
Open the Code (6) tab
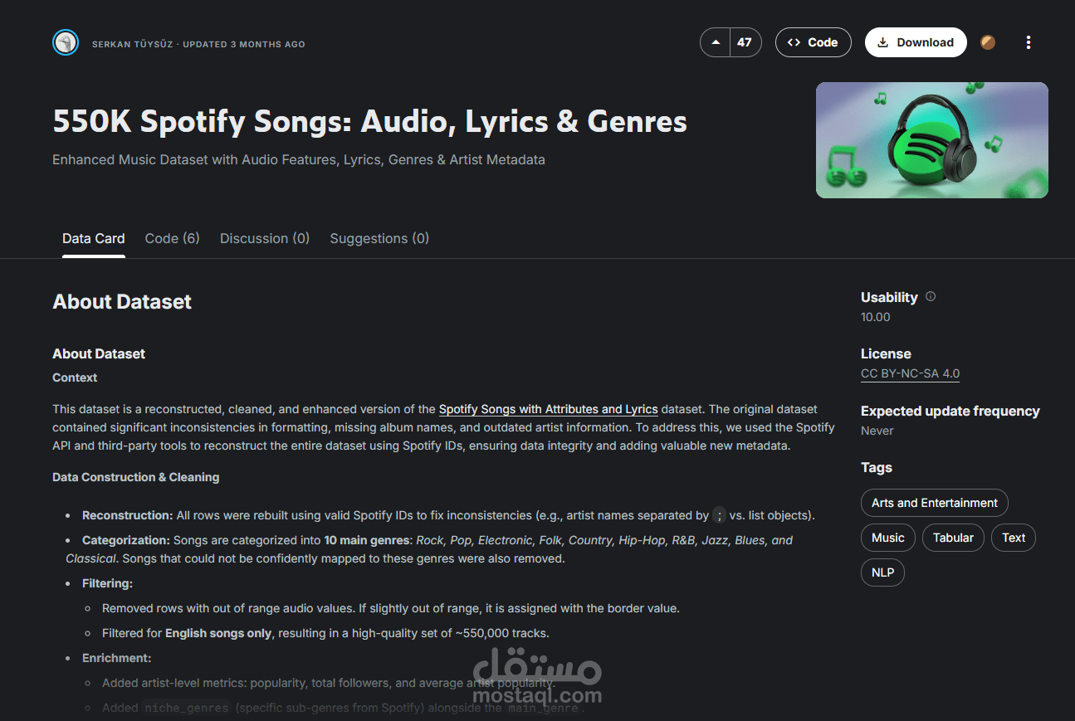172,238
